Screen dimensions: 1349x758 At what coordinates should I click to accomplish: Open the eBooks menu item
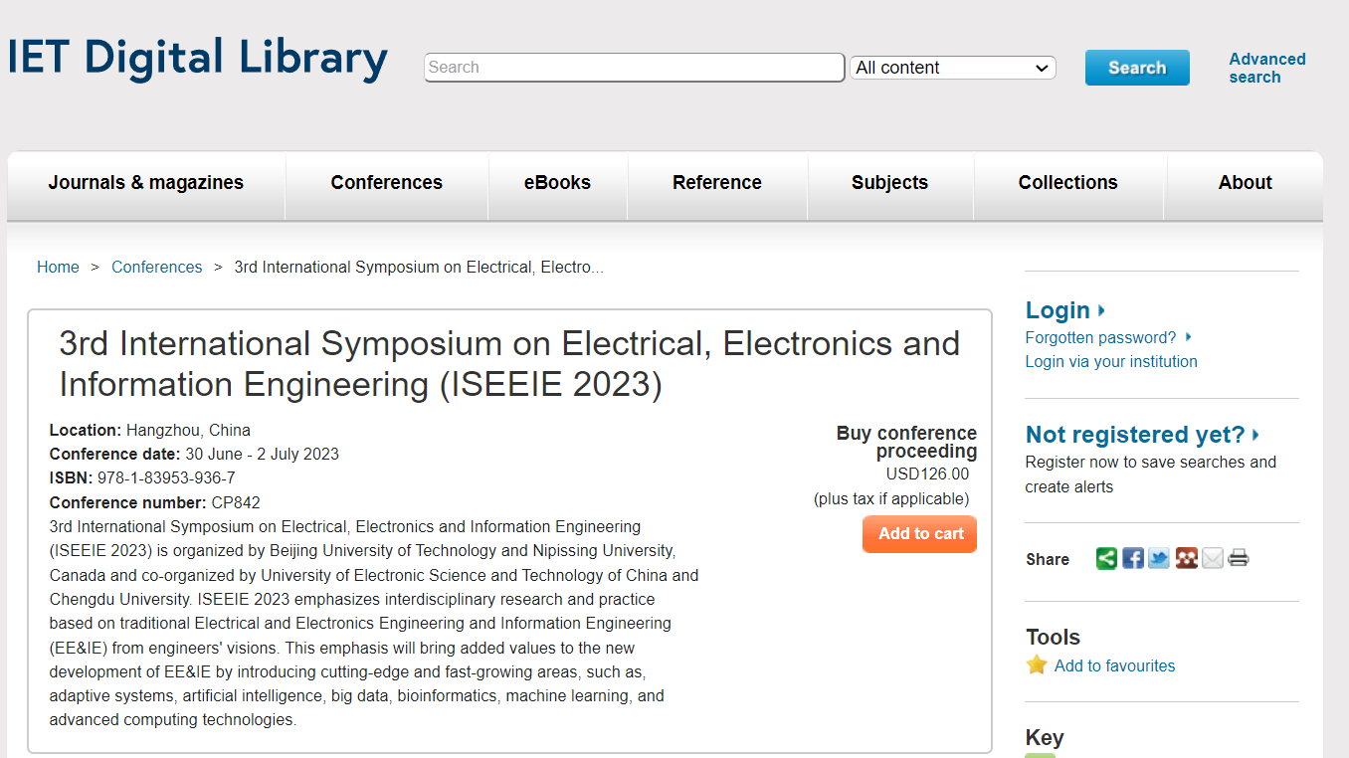(557, 183)
